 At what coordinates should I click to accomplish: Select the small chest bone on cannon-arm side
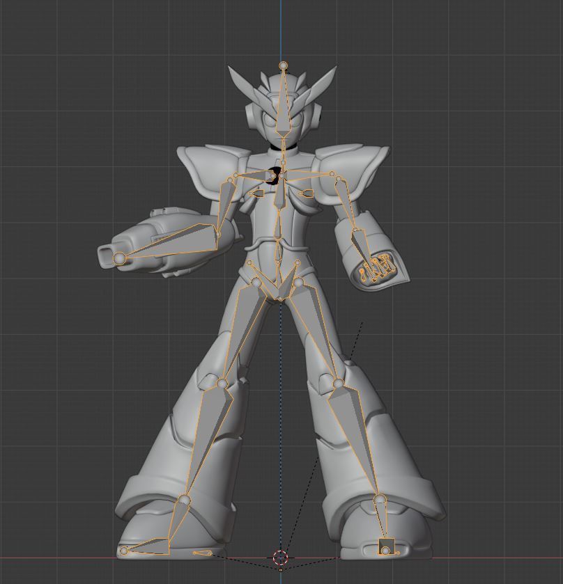tap(256, 193)
